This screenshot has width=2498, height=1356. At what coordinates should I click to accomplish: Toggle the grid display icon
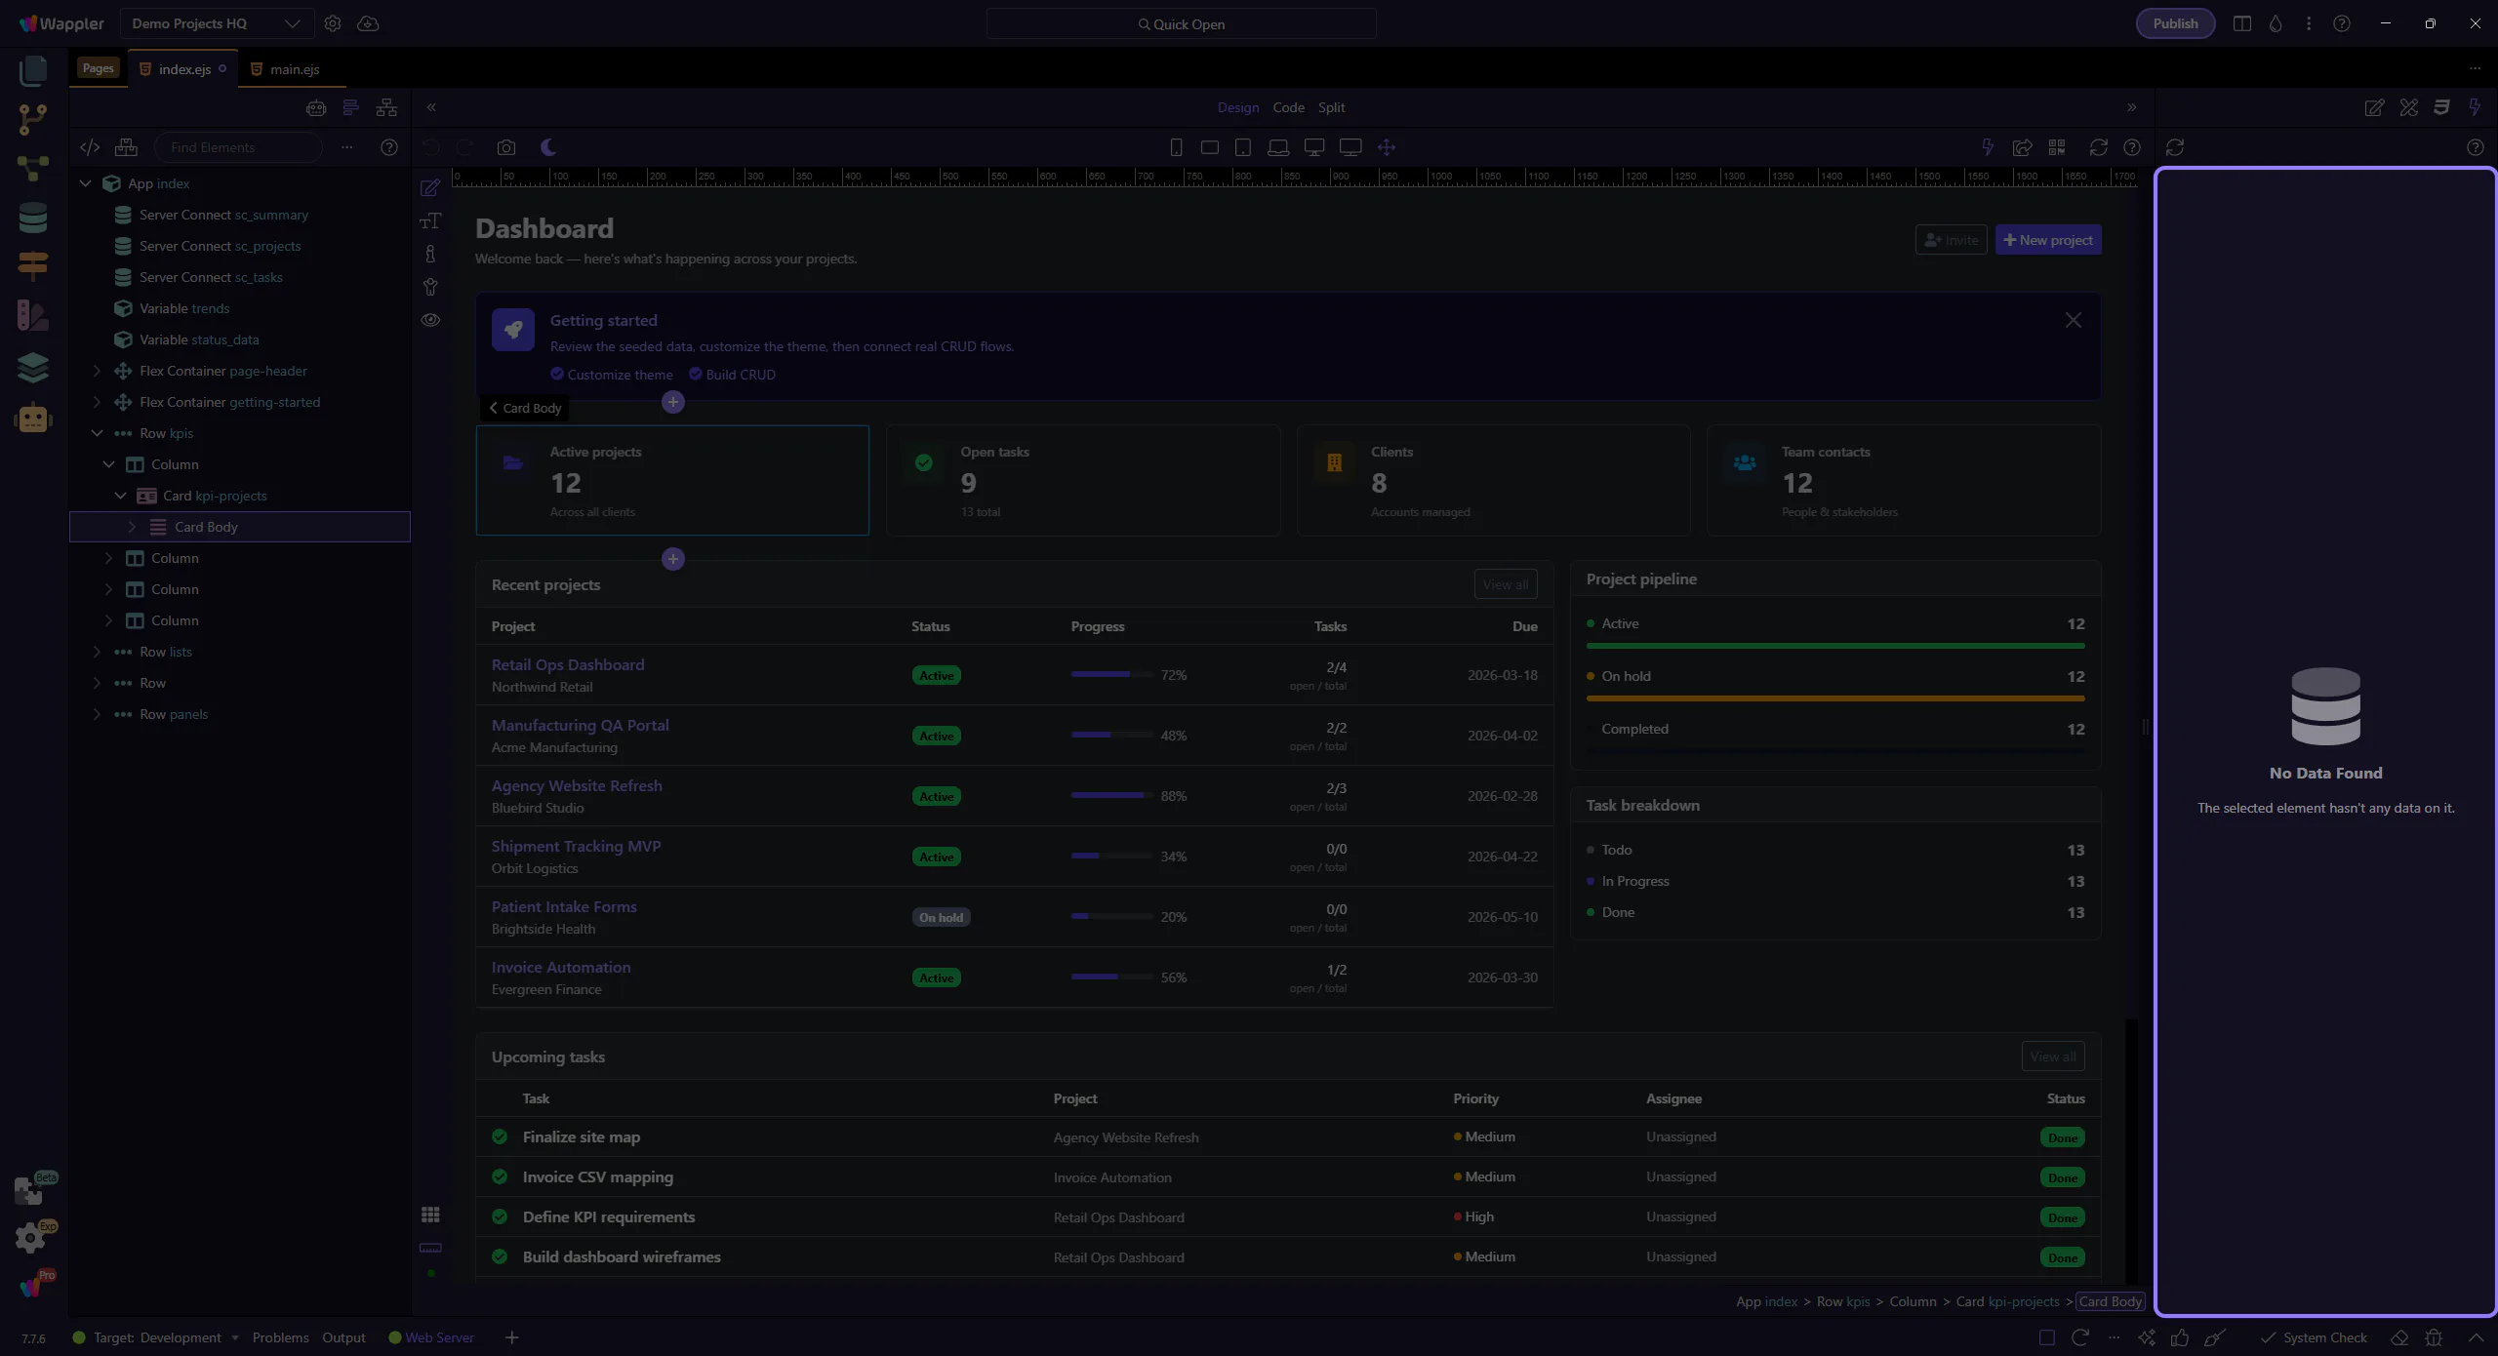(430, 1215)
